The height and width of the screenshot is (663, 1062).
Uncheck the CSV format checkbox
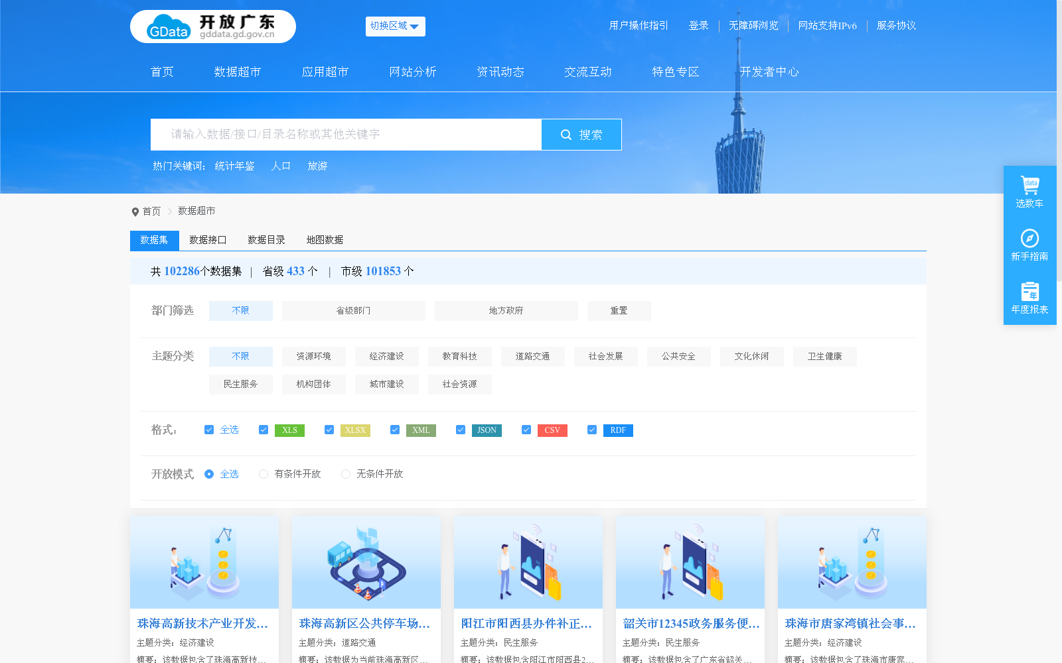click(x=526, y=430)
